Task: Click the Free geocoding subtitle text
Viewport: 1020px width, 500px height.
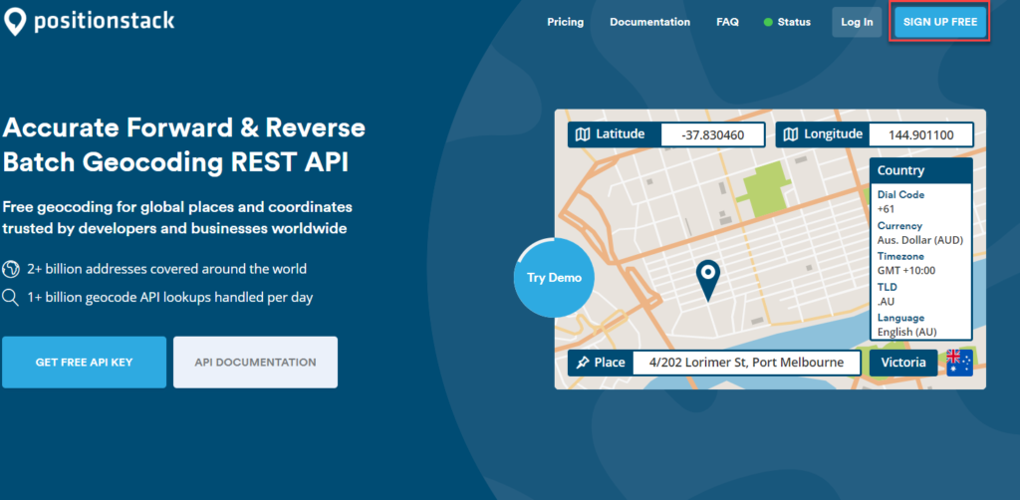Action: click(177, 218)
